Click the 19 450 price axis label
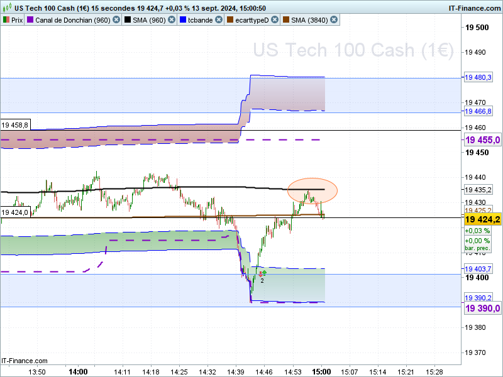 (477, 153)
